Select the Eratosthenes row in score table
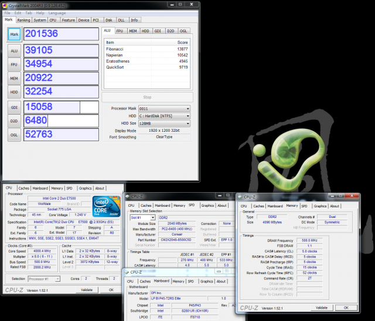 [147, 61]
